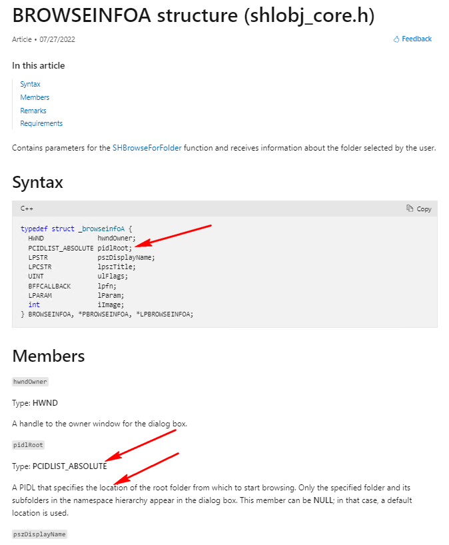Click pidlRoot inside the code block
Screen dimensions: 449x545
114,248
